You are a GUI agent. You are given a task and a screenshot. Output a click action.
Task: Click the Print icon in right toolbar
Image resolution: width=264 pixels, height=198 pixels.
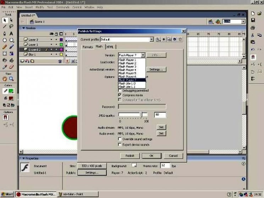point(253,28)
